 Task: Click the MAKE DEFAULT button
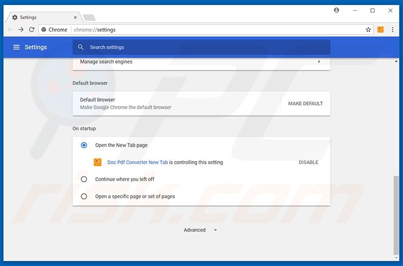click(x=306, y=104)
